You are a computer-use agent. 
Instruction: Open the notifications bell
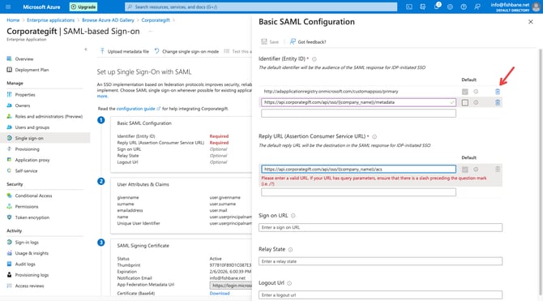click(x=436, y=6)
